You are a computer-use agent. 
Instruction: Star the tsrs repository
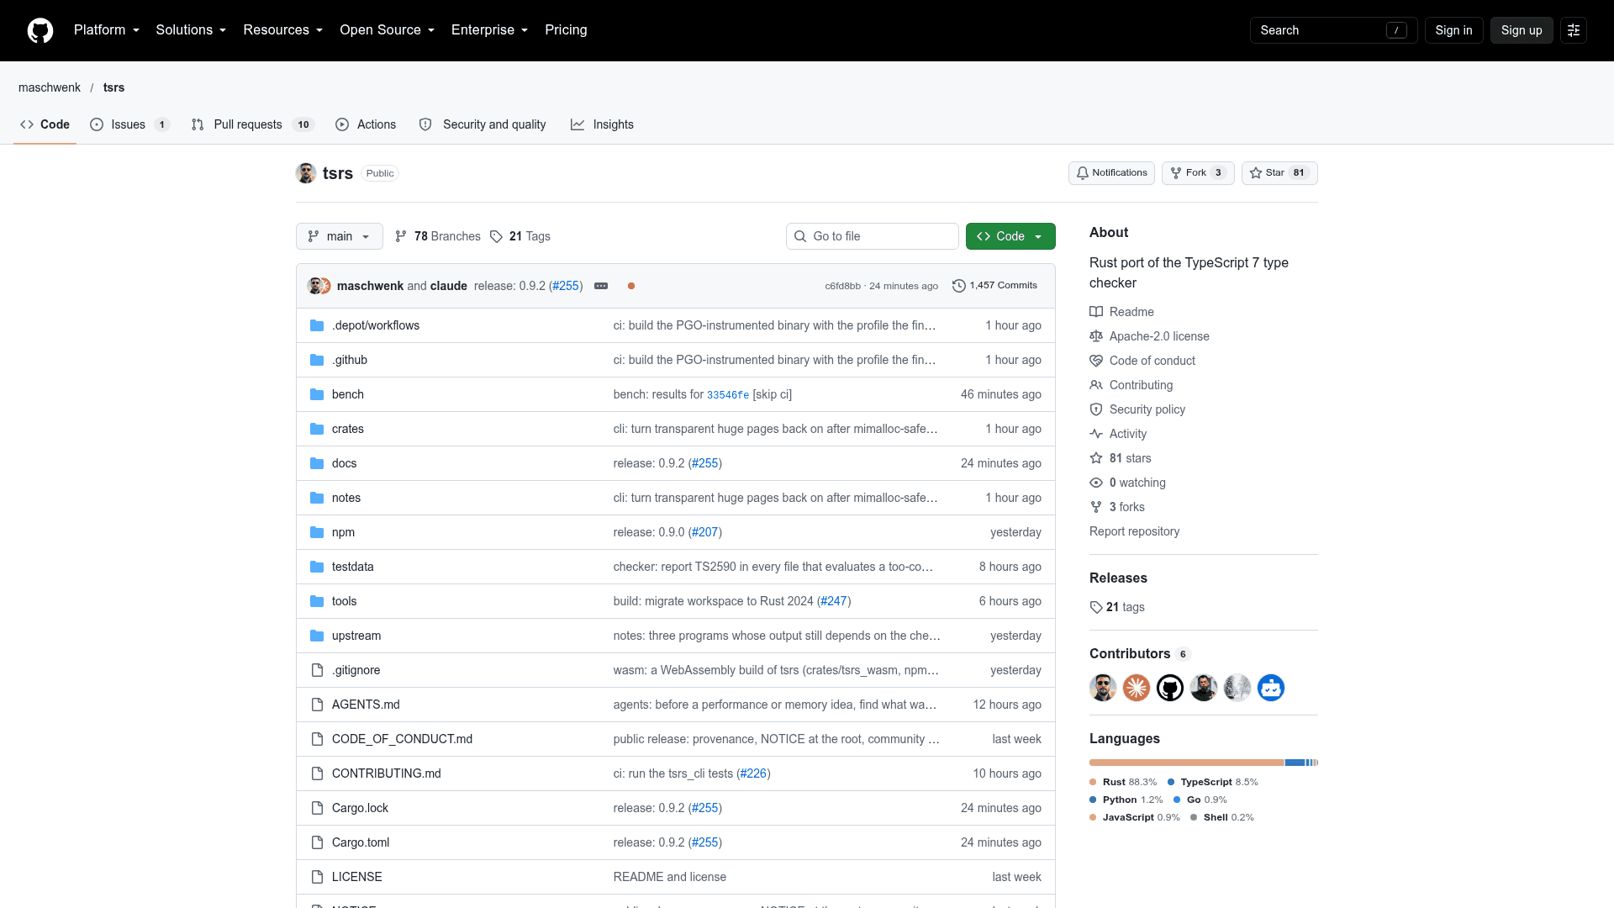1279,173
